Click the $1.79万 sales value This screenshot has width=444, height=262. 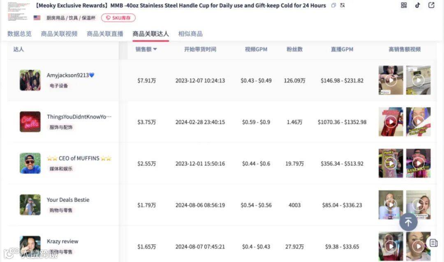tap(147, 205)
